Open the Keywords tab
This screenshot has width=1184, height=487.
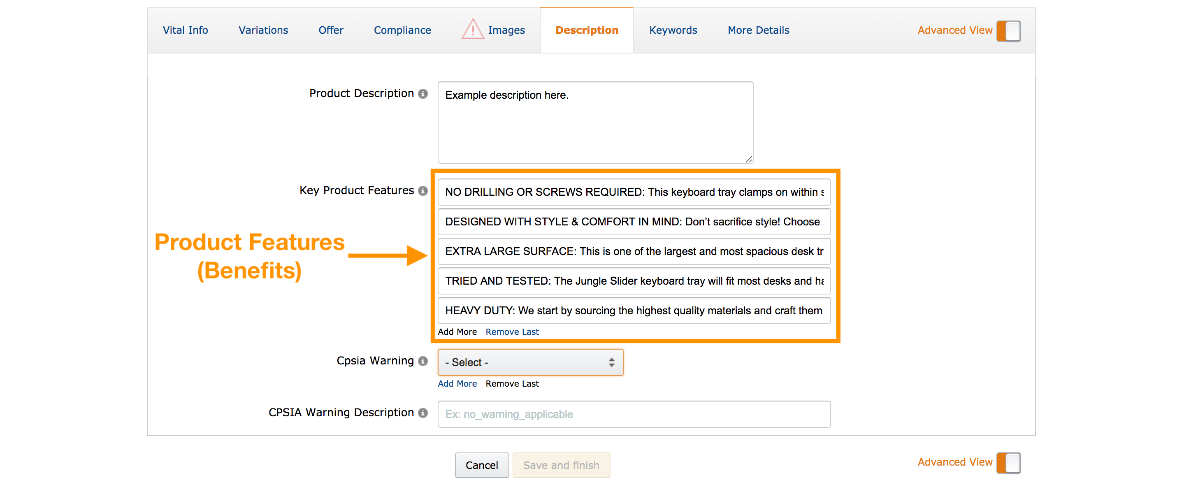coord(673,30)
